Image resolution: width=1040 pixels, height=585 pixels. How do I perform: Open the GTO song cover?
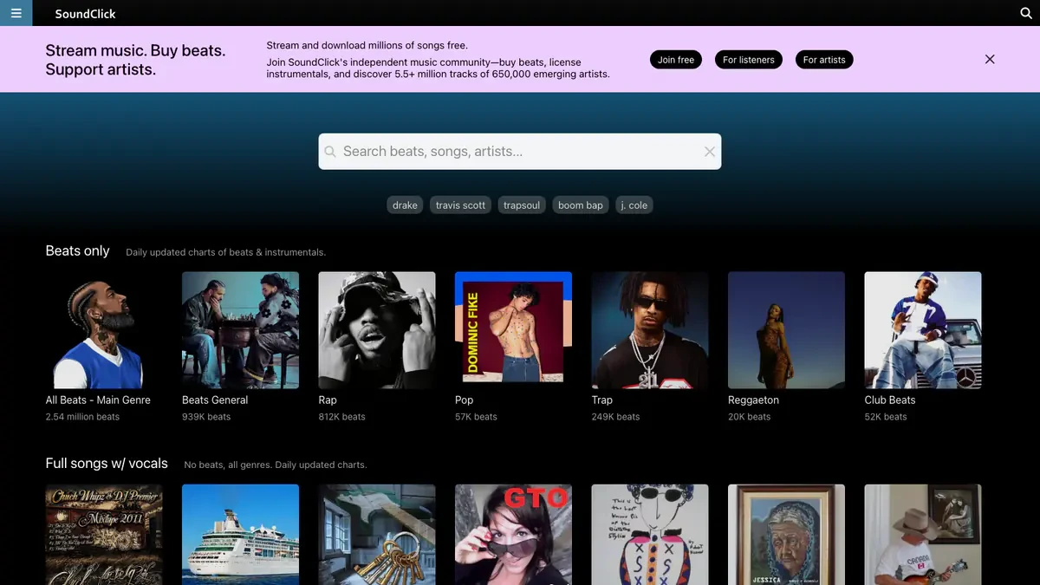tap(513, 535)
